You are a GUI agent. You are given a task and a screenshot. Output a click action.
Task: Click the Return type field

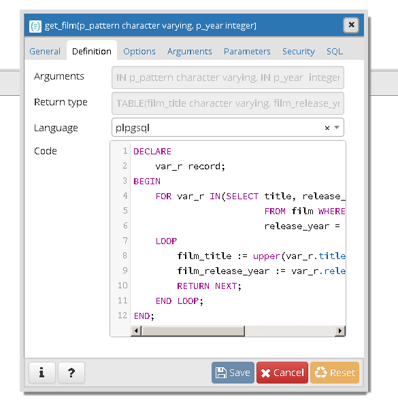(228, 103)
